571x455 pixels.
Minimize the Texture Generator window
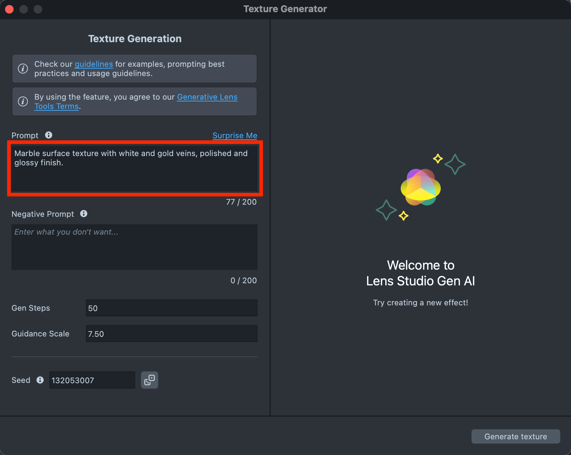[x=24, y=9]
